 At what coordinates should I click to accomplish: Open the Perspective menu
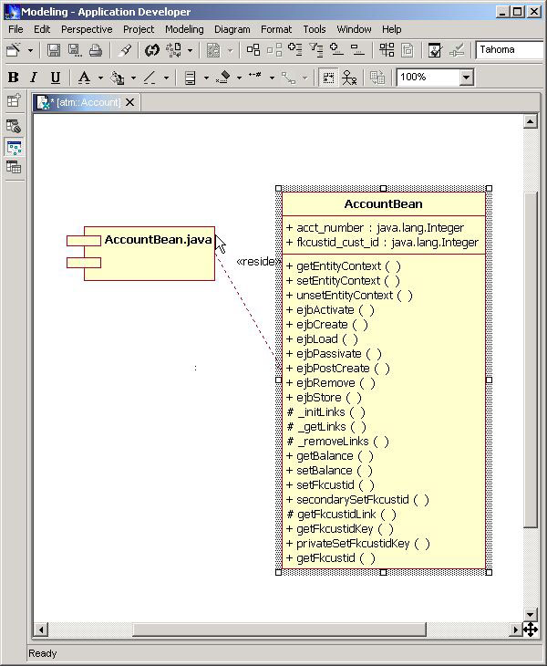pyautogui.click(x=87, y=29)
